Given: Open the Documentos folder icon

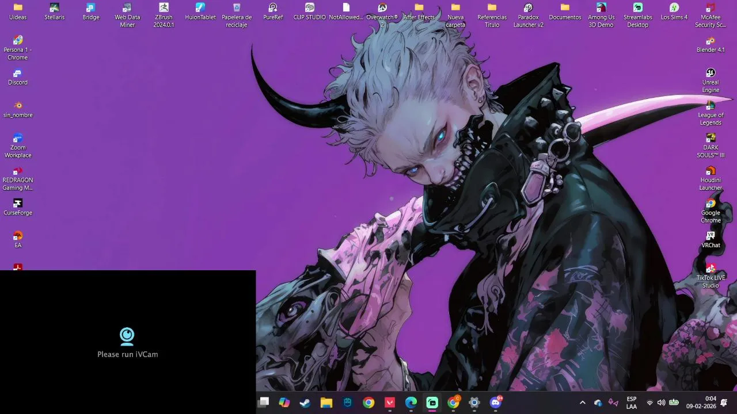Looking at the screenshot, I should coord(565,11).
